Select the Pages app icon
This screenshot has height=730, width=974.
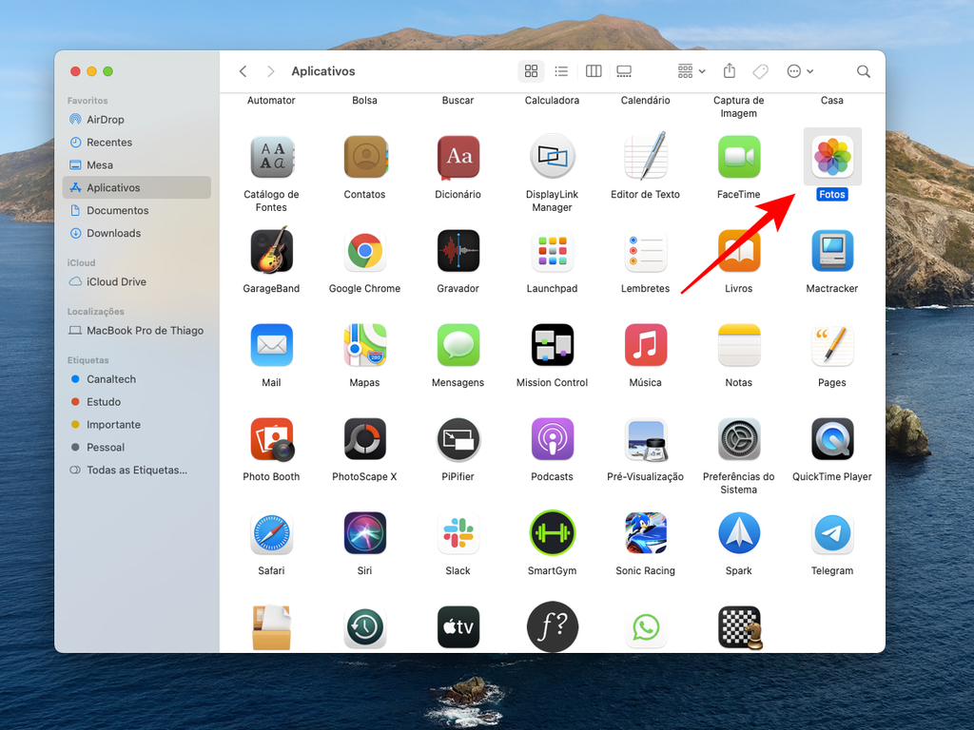point(831,345)
